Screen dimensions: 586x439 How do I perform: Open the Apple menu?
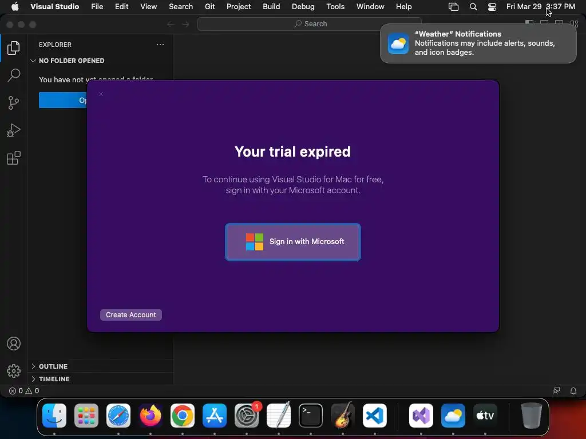[x=15, y=7]
